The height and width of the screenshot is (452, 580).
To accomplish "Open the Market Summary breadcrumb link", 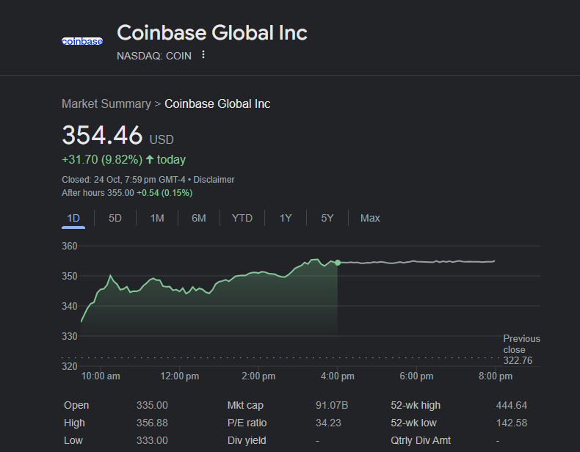I will (106, 104).
